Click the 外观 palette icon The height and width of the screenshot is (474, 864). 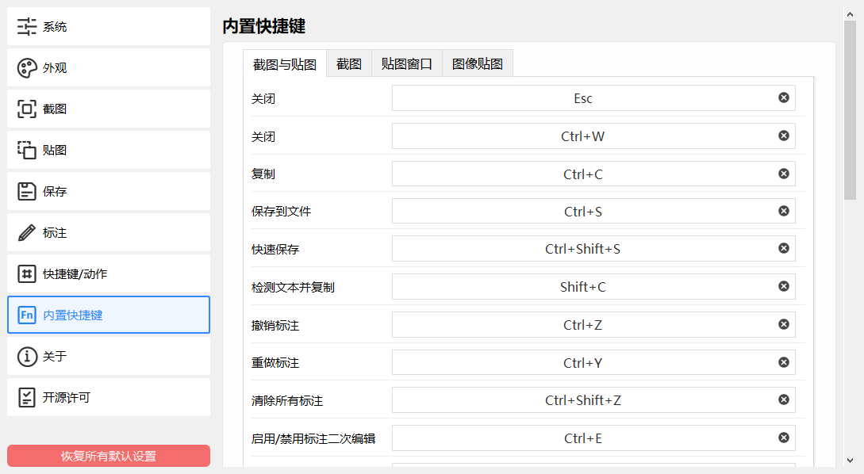[26, 67]
